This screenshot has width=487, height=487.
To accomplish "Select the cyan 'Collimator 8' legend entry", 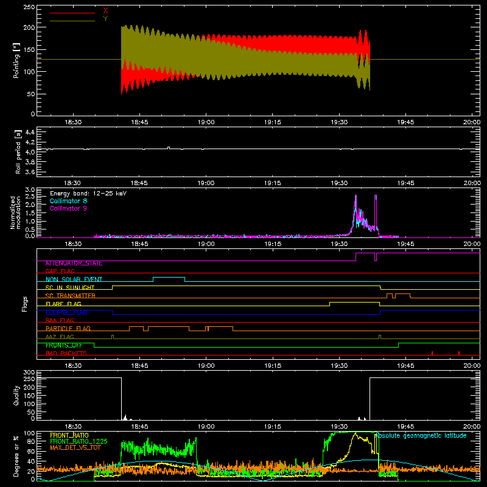I will click(68, 201).
